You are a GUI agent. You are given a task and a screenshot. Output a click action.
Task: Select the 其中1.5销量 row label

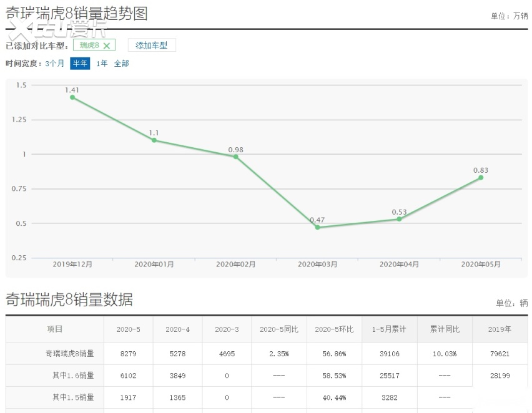(x=73, y=397)
